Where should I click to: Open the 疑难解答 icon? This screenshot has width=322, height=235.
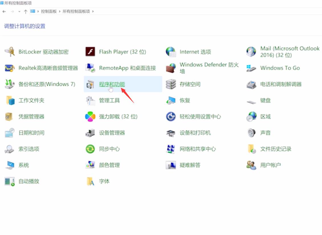[x=171, y=165]
